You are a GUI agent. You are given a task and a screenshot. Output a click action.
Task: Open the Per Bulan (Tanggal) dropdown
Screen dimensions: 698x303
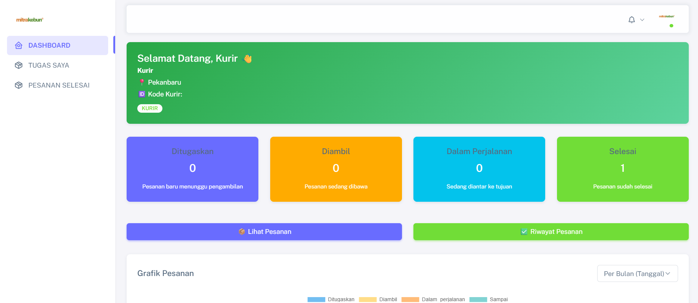637,273
